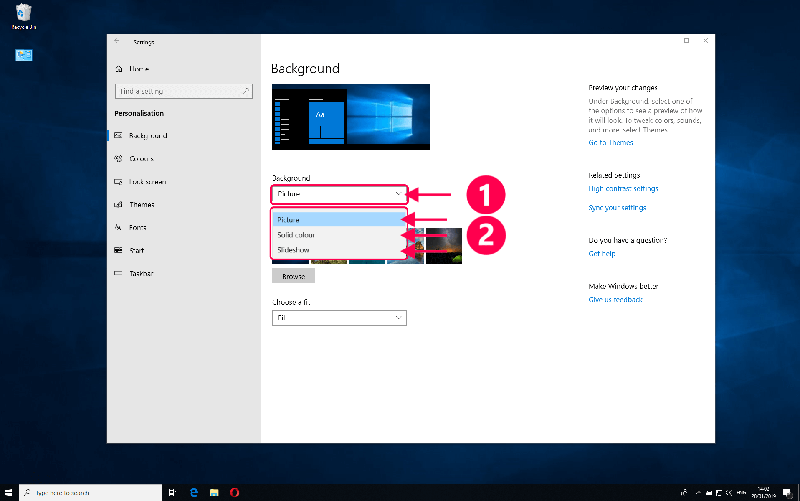Open Colours personalisation section

click(x=141, y=159)
